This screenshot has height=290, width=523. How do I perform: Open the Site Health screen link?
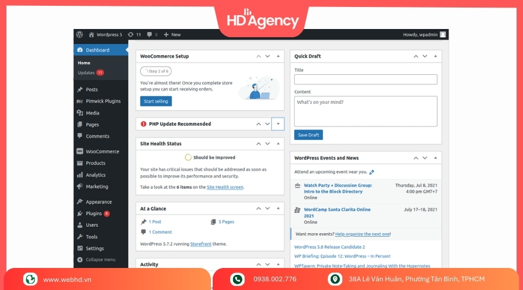coord(225,187)
